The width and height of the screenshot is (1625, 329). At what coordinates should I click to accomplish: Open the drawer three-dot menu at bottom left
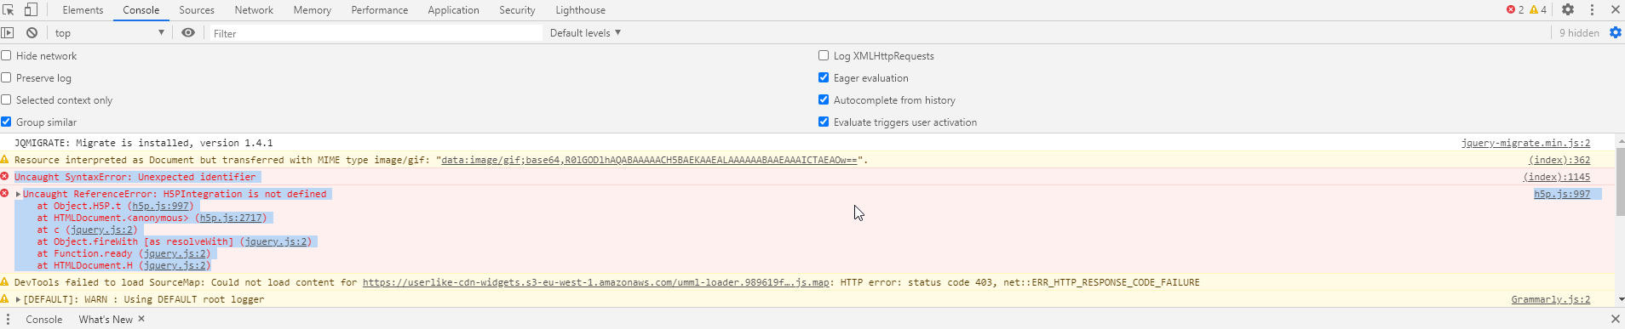8,319
